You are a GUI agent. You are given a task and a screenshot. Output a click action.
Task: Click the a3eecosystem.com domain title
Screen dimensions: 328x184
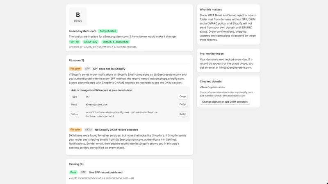tap(83, 31)
